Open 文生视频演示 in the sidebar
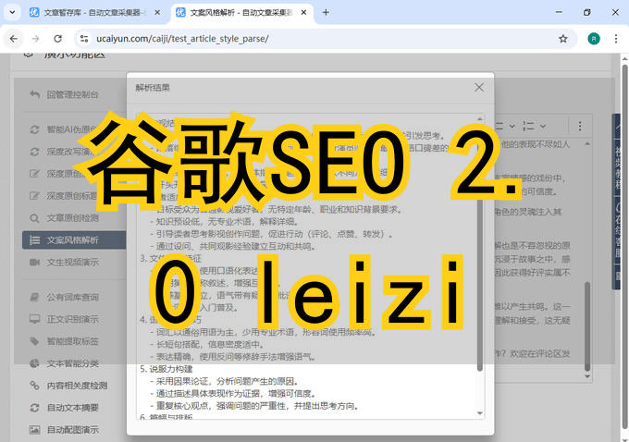Screen dimensions: 629x442 tap(72, 263)
